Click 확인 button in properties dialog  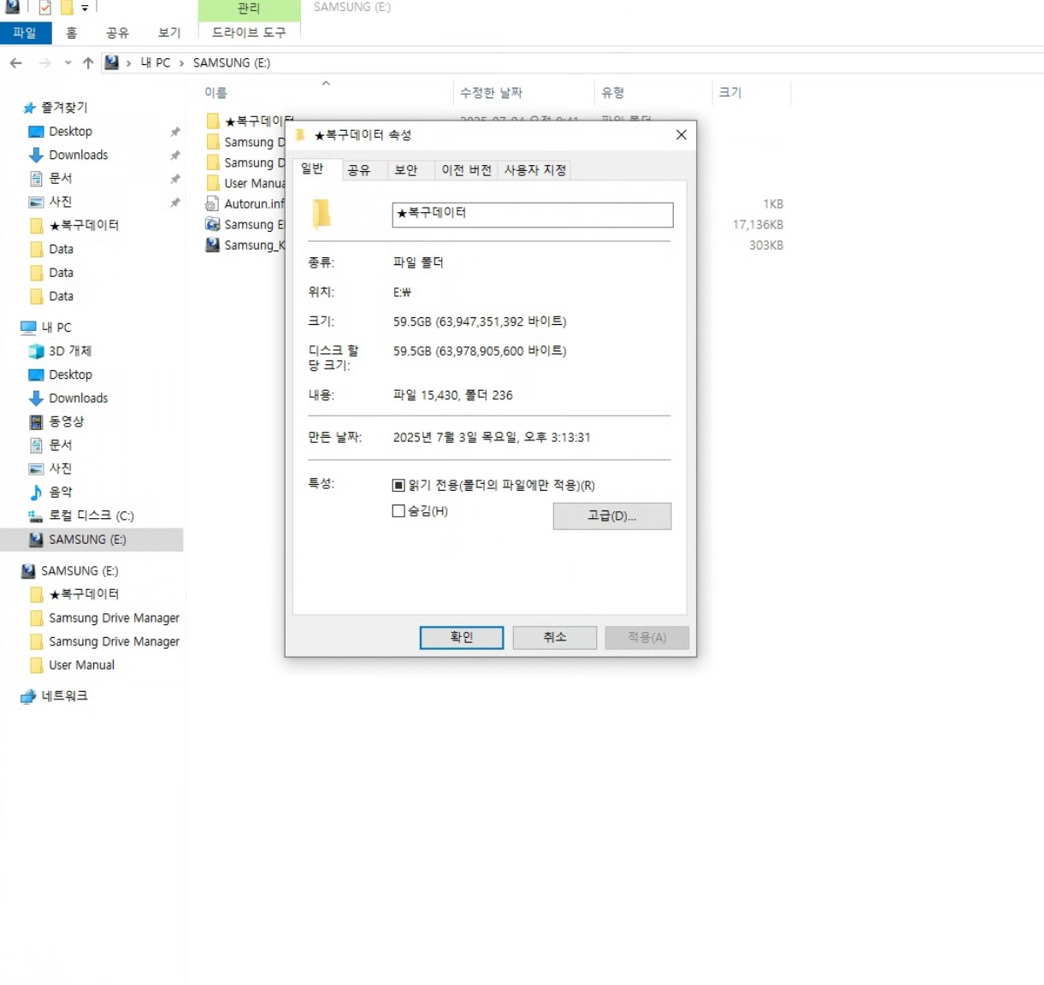click(462, 637)
